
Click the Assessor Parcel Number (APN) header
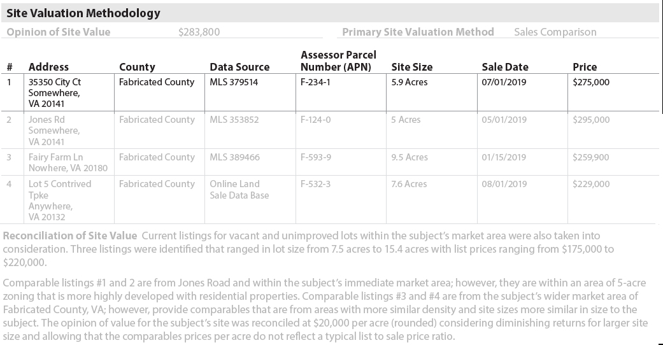pos(338,61)
